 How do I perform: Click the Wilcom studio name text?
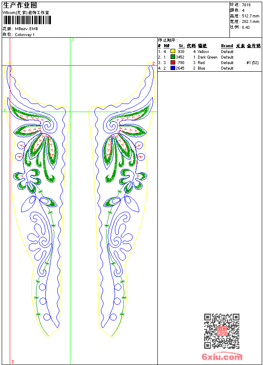[x=26, y=13]
